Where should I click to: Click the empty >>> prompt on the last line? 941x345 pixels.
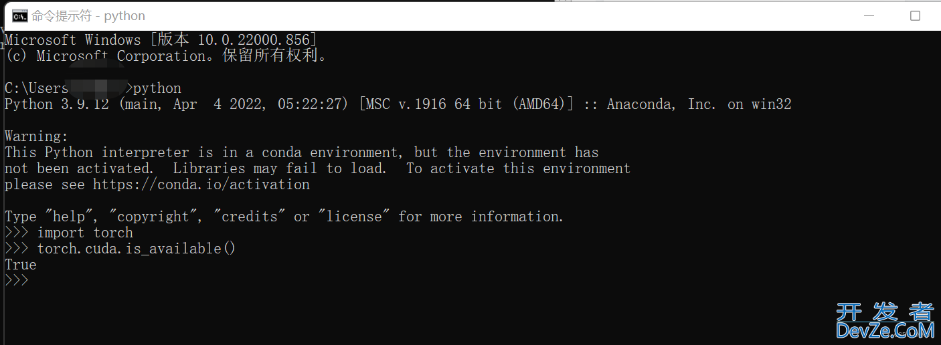(17, 281)
